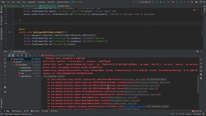Open the FluentWait.test run configuration dropdown
The height and width of the screenshot is (116, 206).
click(x=145, y=2)
